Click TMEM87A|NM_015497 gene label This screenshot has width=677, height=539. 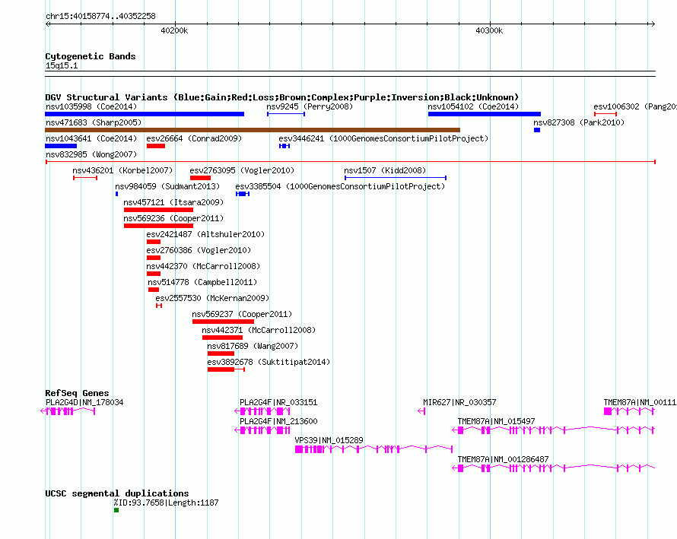coord(497,422)
